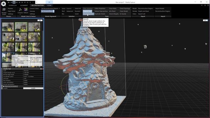Click Expand selection
Screen dimensions: 210x118
69,9
